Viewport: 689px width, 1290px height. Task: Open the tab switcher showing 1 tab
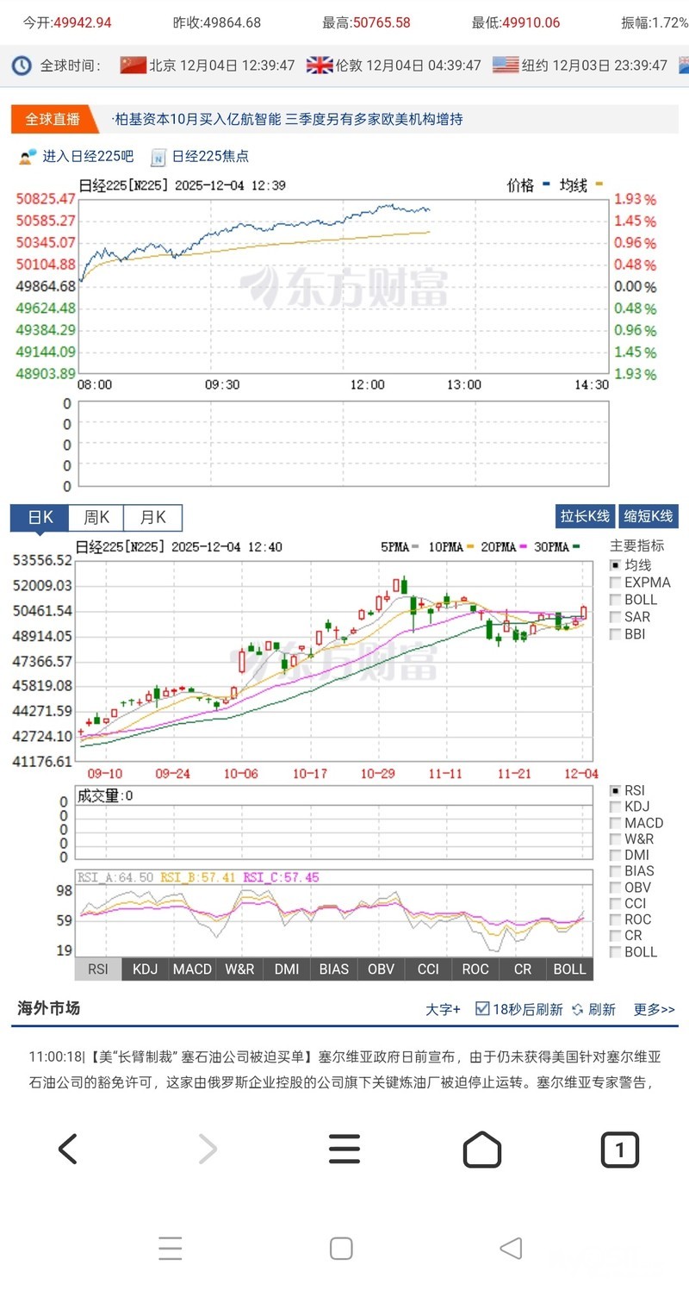click(x=619, y=1149)
